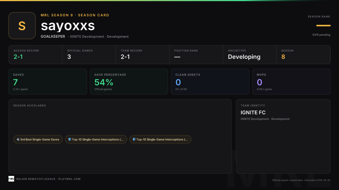Click the player name sayoxxs

(x=68, y=26)
